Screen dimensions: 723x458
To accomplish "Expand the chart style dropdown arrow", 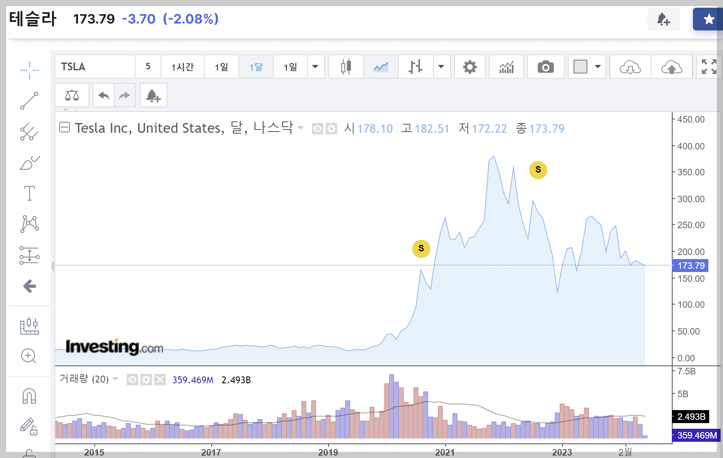I will 442,67.
